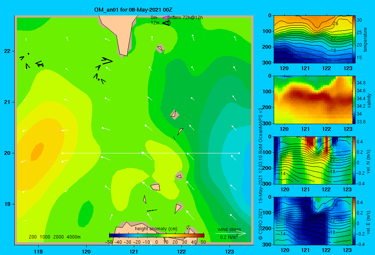Select the small island near 121.85°E 20.75°N
This screenshot has height=255, width=375.
(x=175, y=115)
